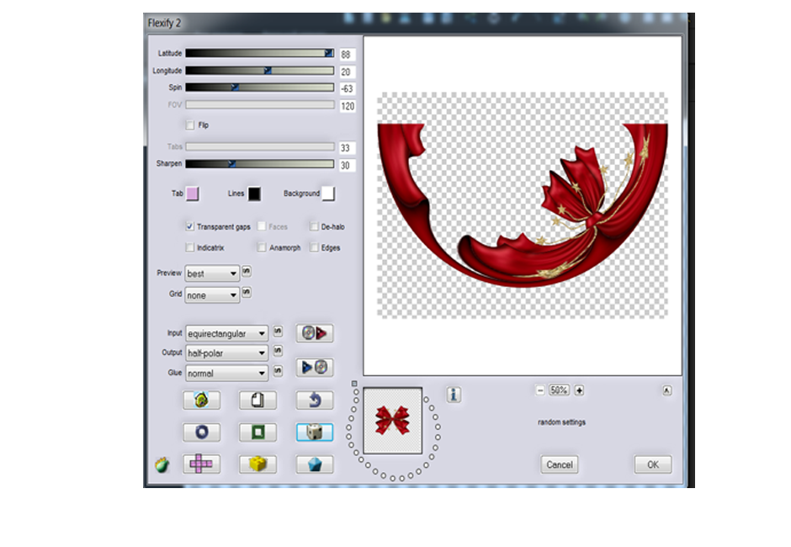
Task: Enable the Anamorph checkbox
Action: [263, 247]
